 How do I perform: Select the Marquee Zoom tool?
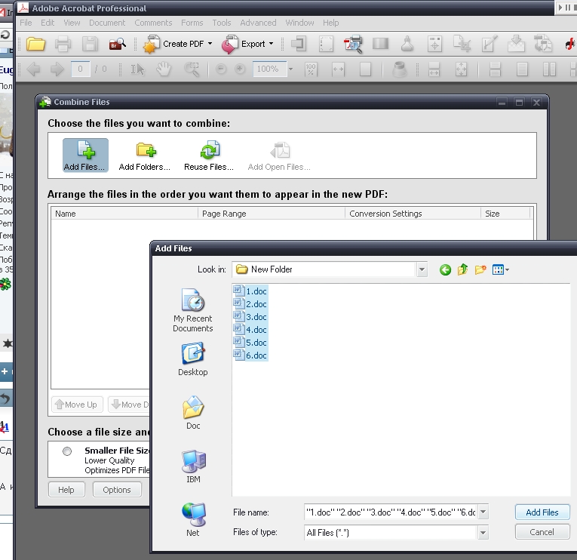pos(192,69)
